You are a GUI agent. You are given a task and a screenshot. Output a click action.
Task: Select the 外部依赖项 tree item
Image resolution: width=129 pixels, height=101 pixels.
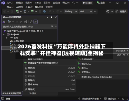point(17,41)
